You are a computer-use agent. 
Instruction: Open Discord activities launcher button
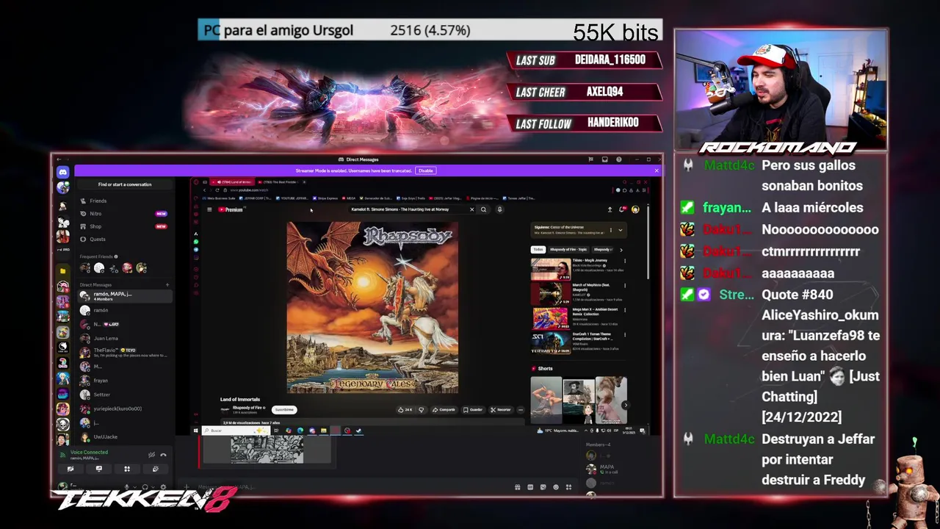[x=127, y=469]
